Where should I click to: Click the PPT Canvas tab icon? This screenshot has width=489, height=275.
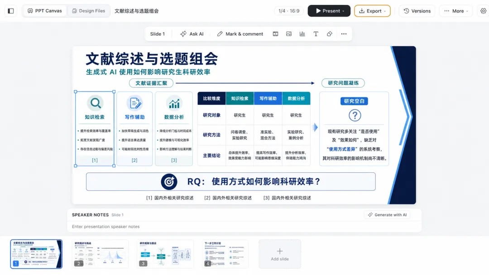(x=30, y=11)
